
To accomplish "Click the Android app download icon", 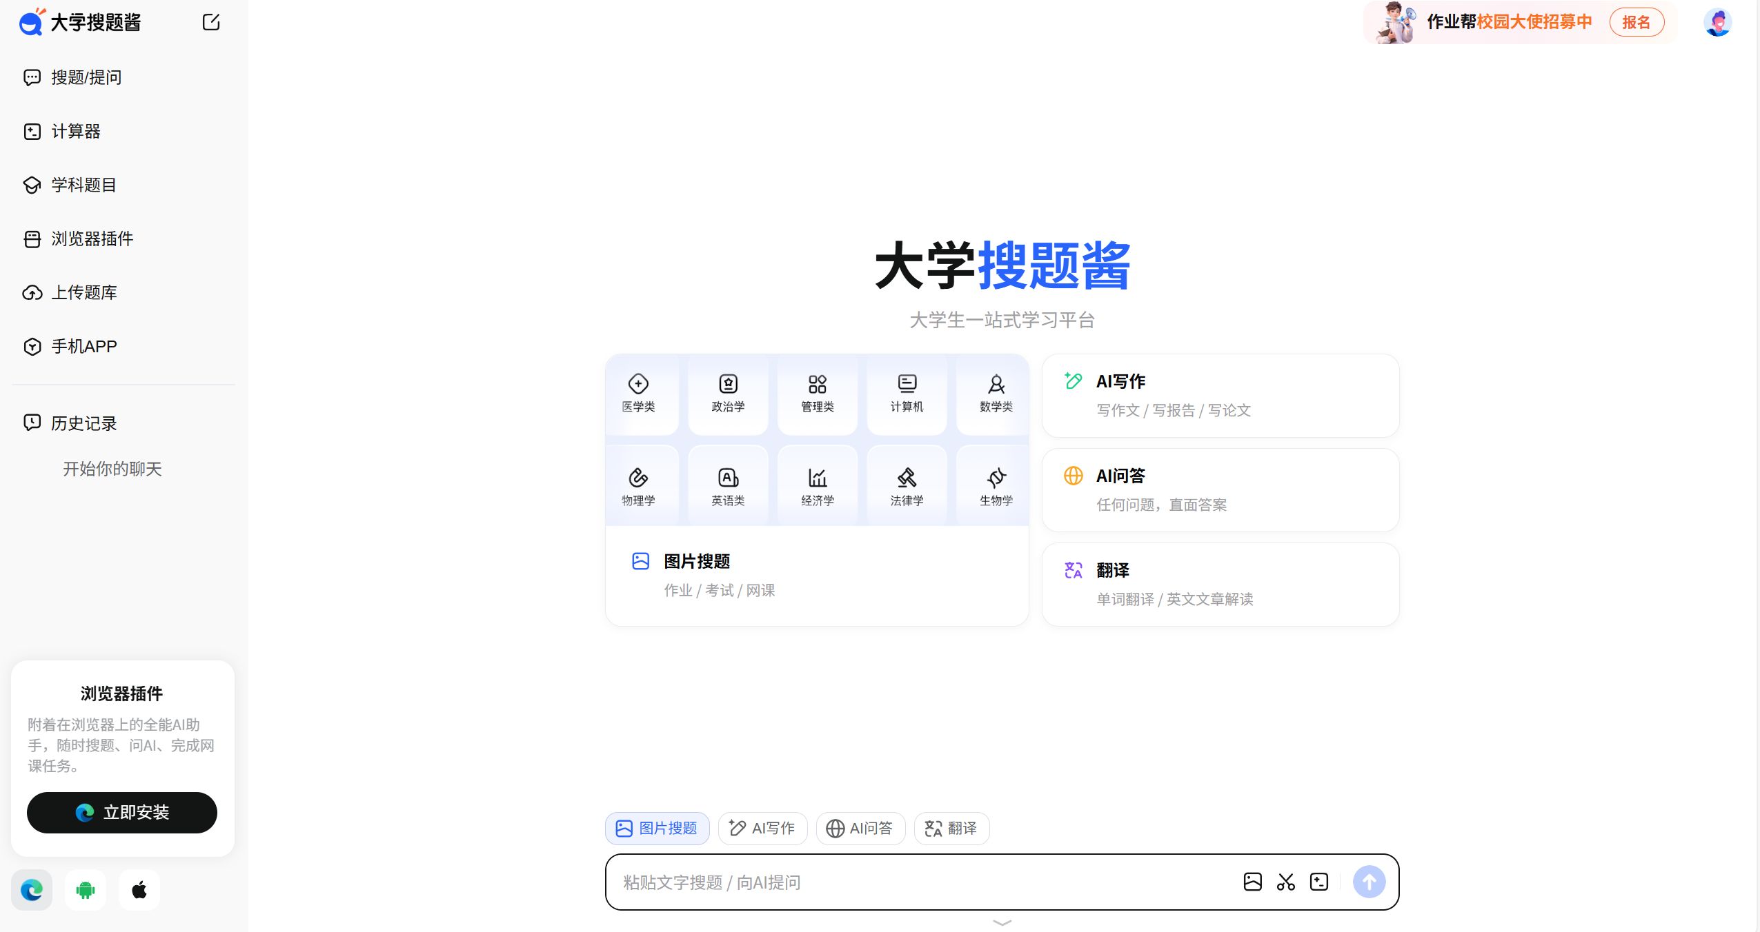I will (x=86, y=889).
